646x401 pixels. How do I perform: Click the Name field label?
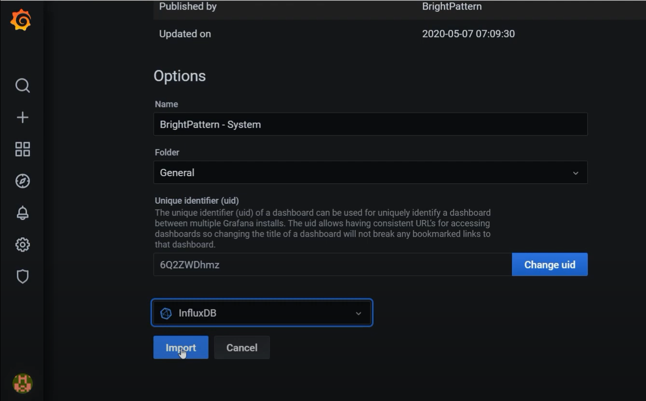[x=166, y=104]
